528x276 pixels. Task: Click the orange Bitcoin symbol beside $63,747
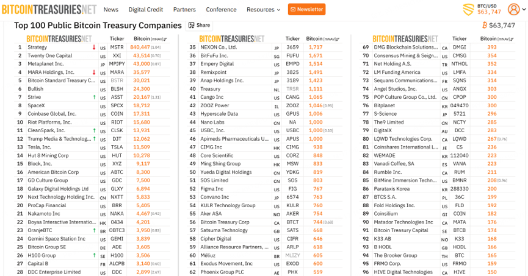coord(485,25)
